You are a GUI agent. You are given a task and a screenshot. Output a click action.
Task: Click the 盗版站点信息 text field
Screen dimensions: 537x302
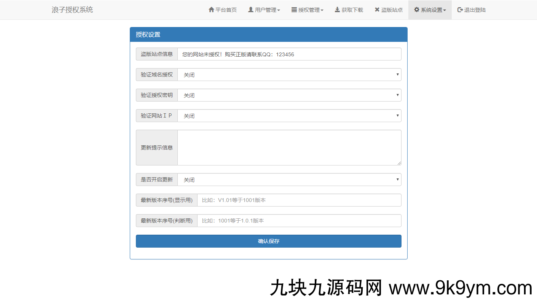coord(289,54)
